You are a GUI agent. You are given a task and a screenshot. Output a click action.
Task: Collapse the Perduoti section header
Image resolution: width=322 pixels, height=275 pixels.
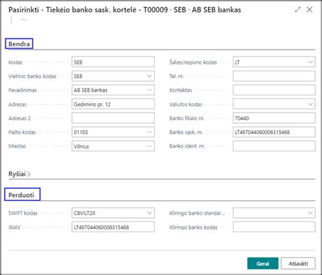click(x=21, y=195)
